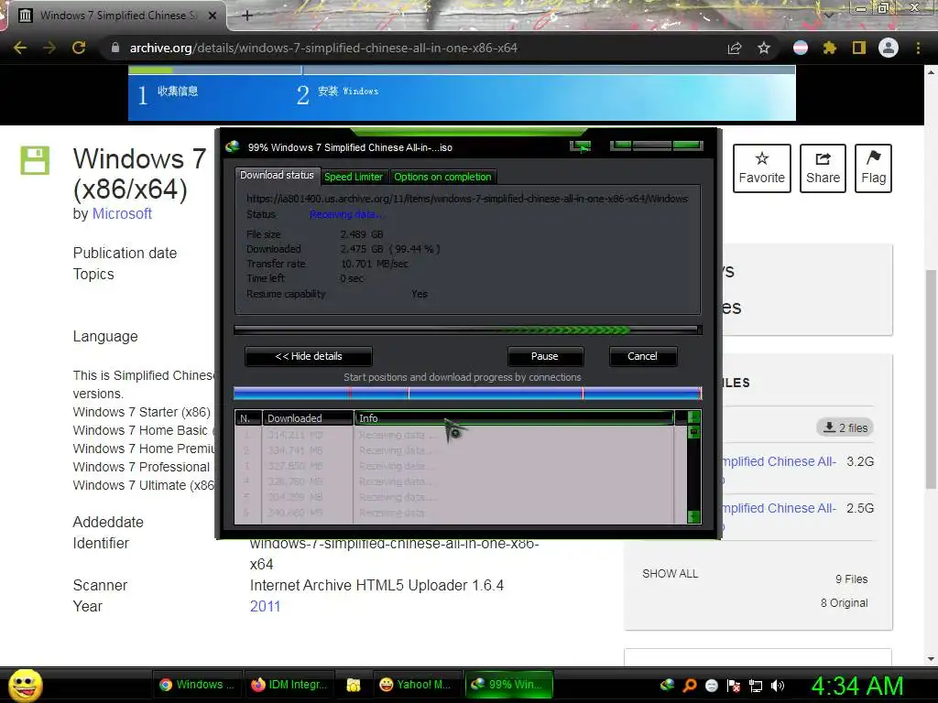This screenshot has width=938, height=703.
Task: Click the 99% Win... IDM taskbar button
Action: [x=508, y=685]
